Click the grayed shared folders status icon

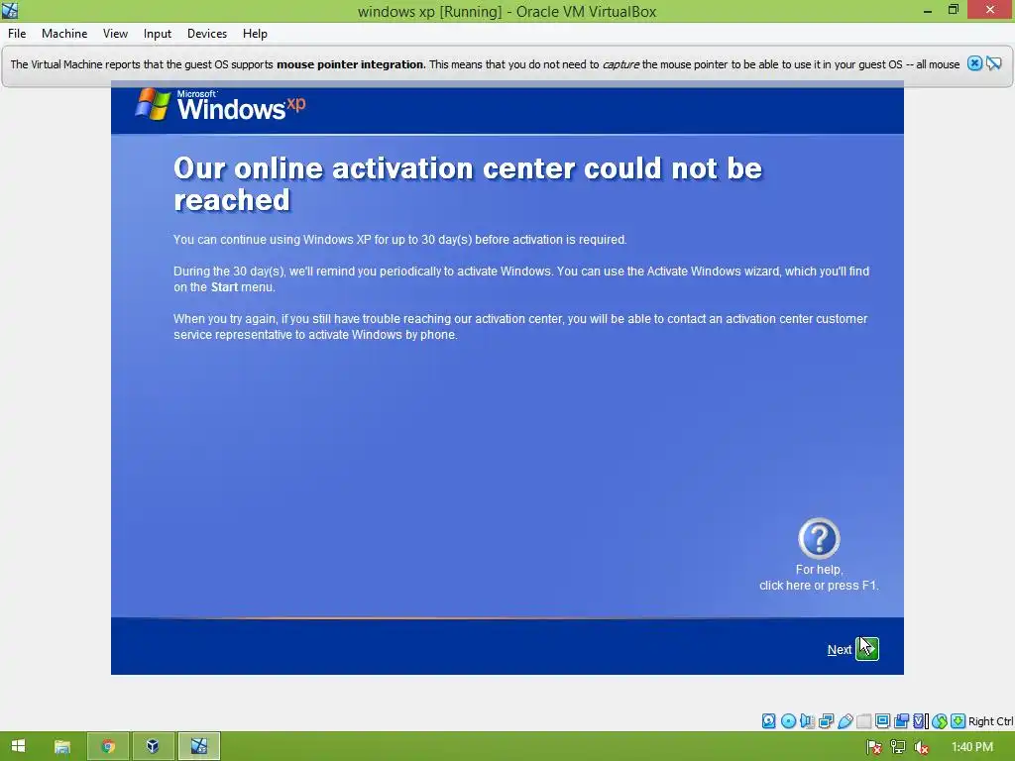click(x=863, y=721)
